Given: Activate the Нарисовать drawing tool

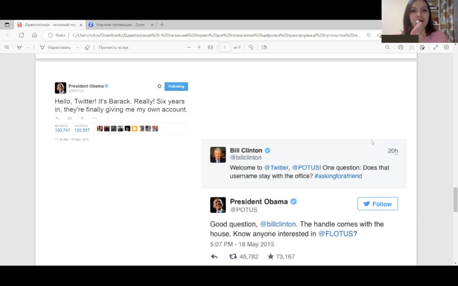Looking at the screenshot, I should click(x=55, y=47).
